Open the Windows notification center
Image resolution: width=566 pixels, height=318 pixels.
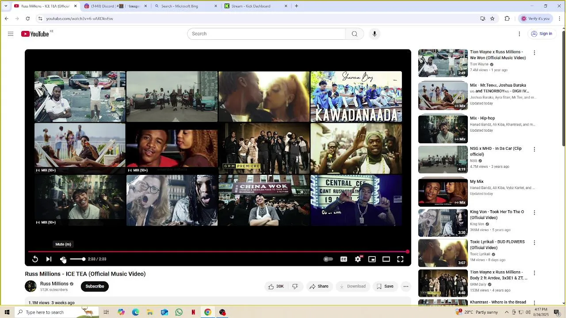coord(557,312)
